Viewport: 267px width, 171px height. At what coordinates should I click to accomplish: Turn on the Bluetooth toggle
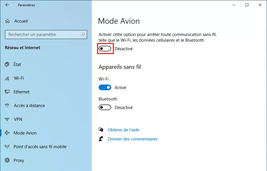click(105, 107)
